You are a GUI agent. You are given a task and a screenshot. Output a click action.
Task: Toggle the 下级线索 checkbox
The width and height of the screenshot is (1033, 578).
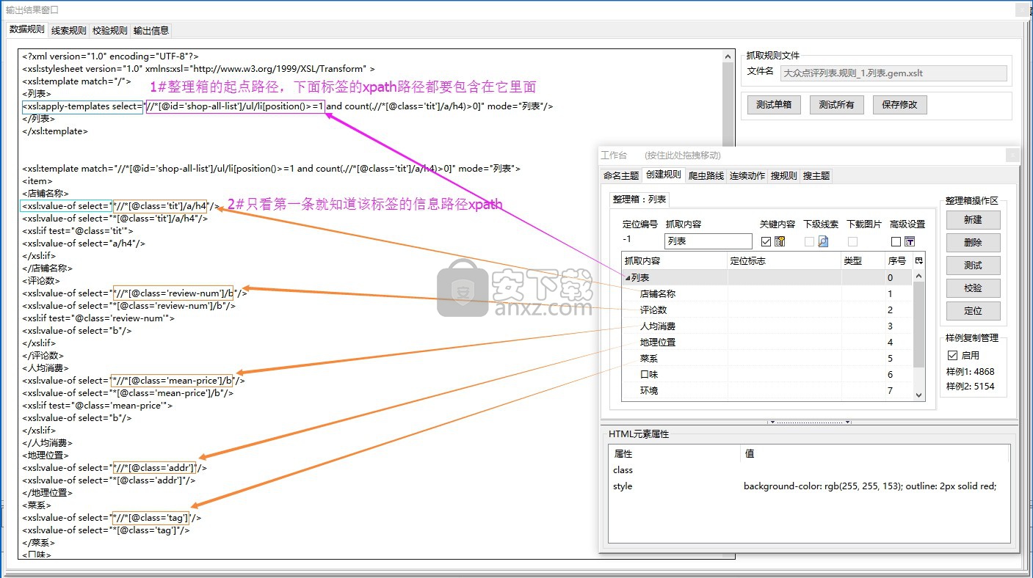[809, 241]
